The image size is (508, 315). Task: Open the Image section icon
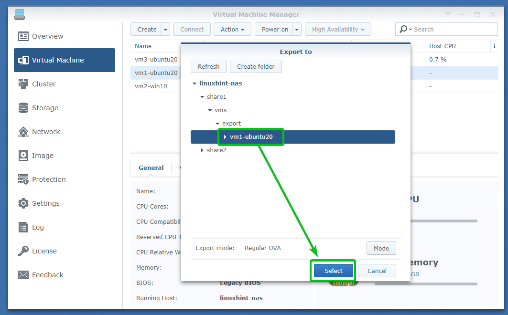pyautogui.click(x=23, y=156)
